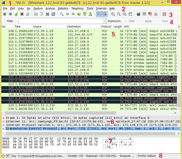
Task: Open the capture interfaces list icon
Action: pos(5,14)
